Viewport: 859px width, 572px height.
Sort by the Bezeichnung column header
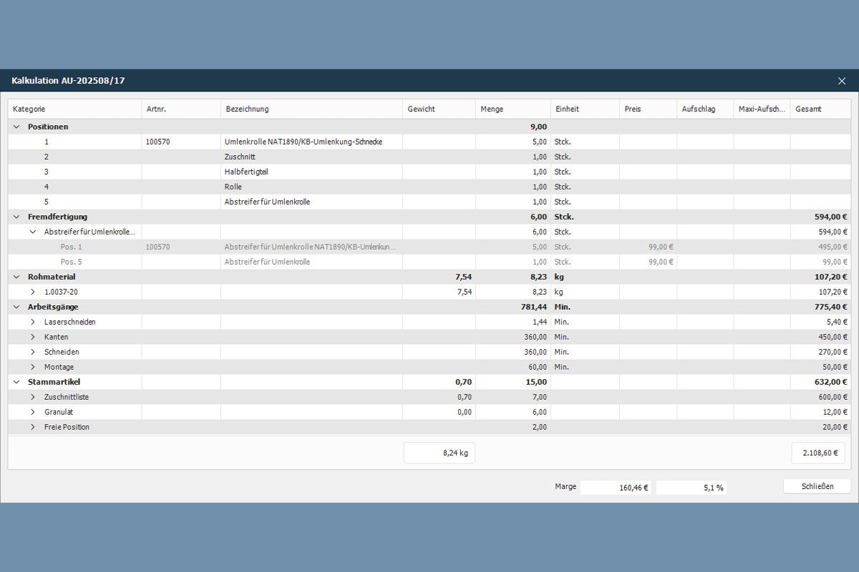[311, 109]
